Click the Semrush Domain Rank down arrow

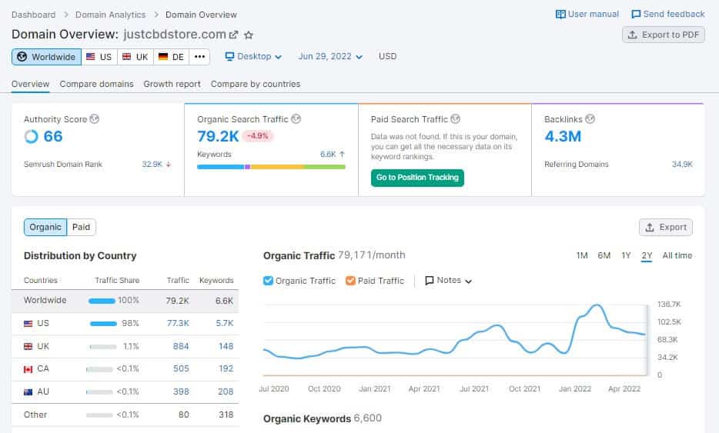pyautogui.click(x=169, y=164)
